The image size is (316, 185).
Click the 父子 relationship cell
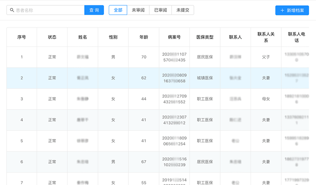point(266,57)
